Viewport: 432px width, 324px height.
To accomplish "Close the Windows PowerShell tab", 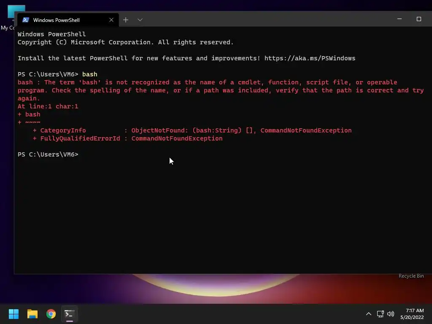I will pyautogui.click(x=111, y=20).
